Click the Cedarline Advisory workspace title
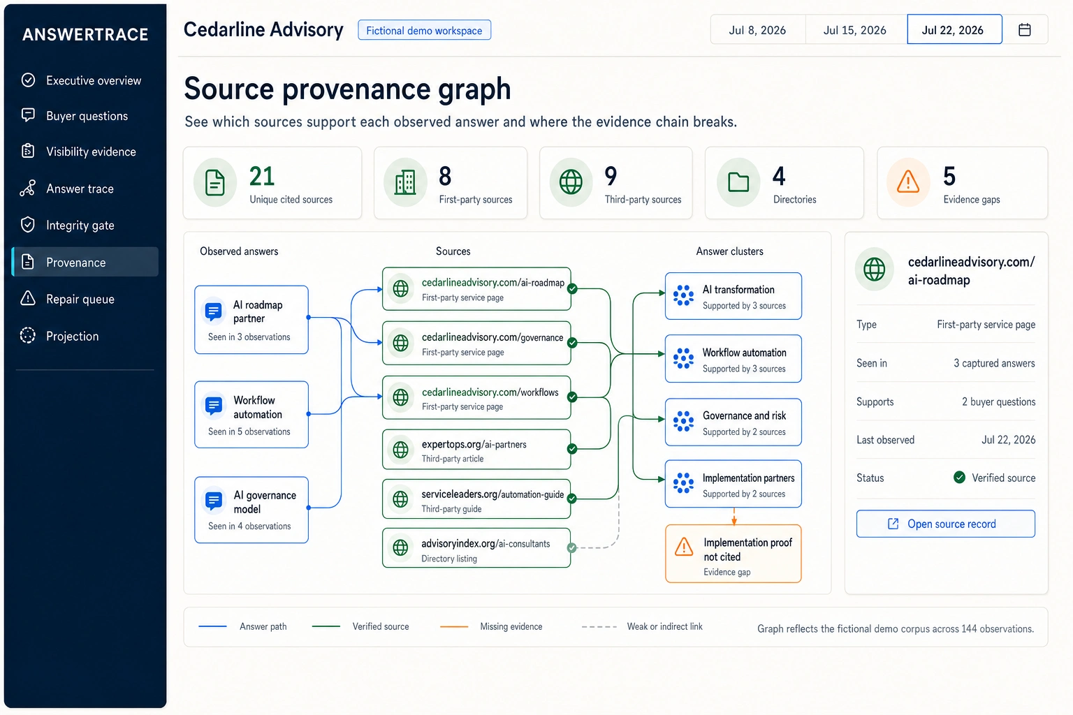Viewport: 1073px width, 715px height. (263, 30)
